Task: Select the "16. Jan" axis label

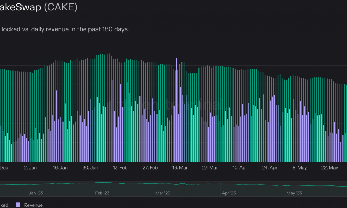Action: [60, 168]
